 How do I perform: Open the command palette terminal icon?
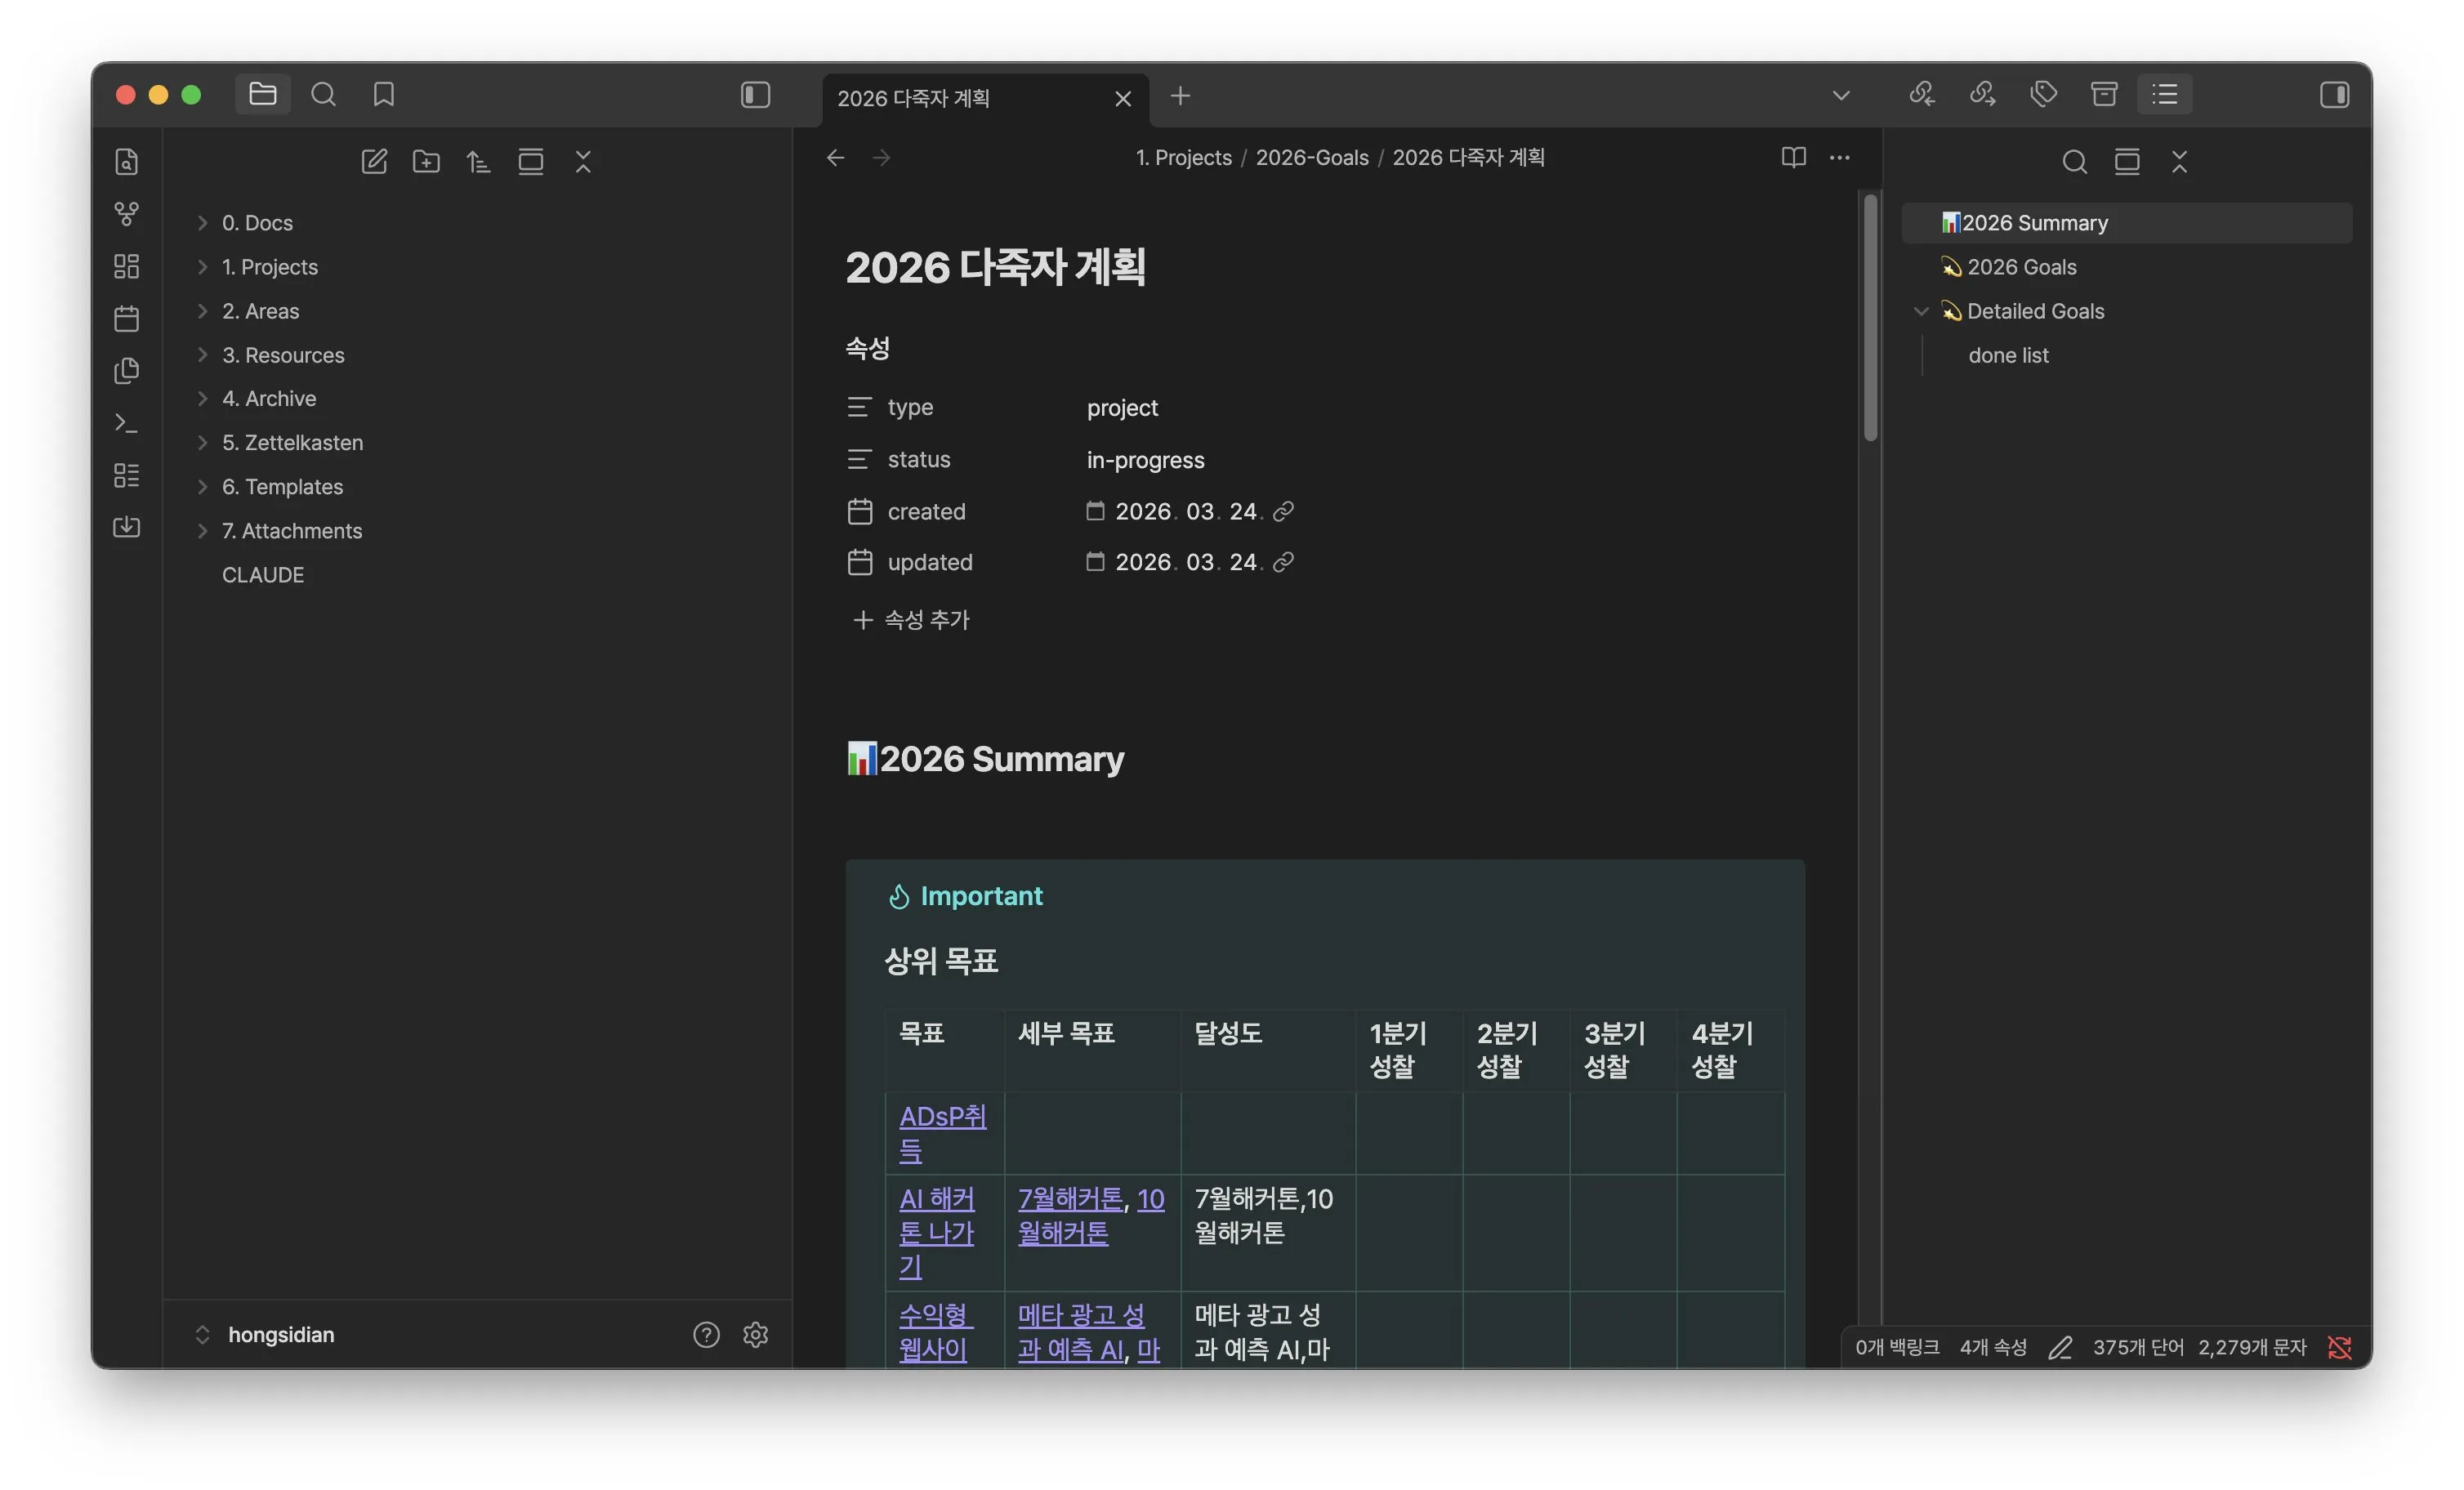[x=126, y=423]
